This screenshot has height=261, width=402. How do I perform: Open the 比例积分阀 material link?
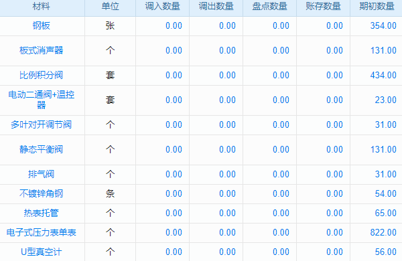(x=41, y=76)
